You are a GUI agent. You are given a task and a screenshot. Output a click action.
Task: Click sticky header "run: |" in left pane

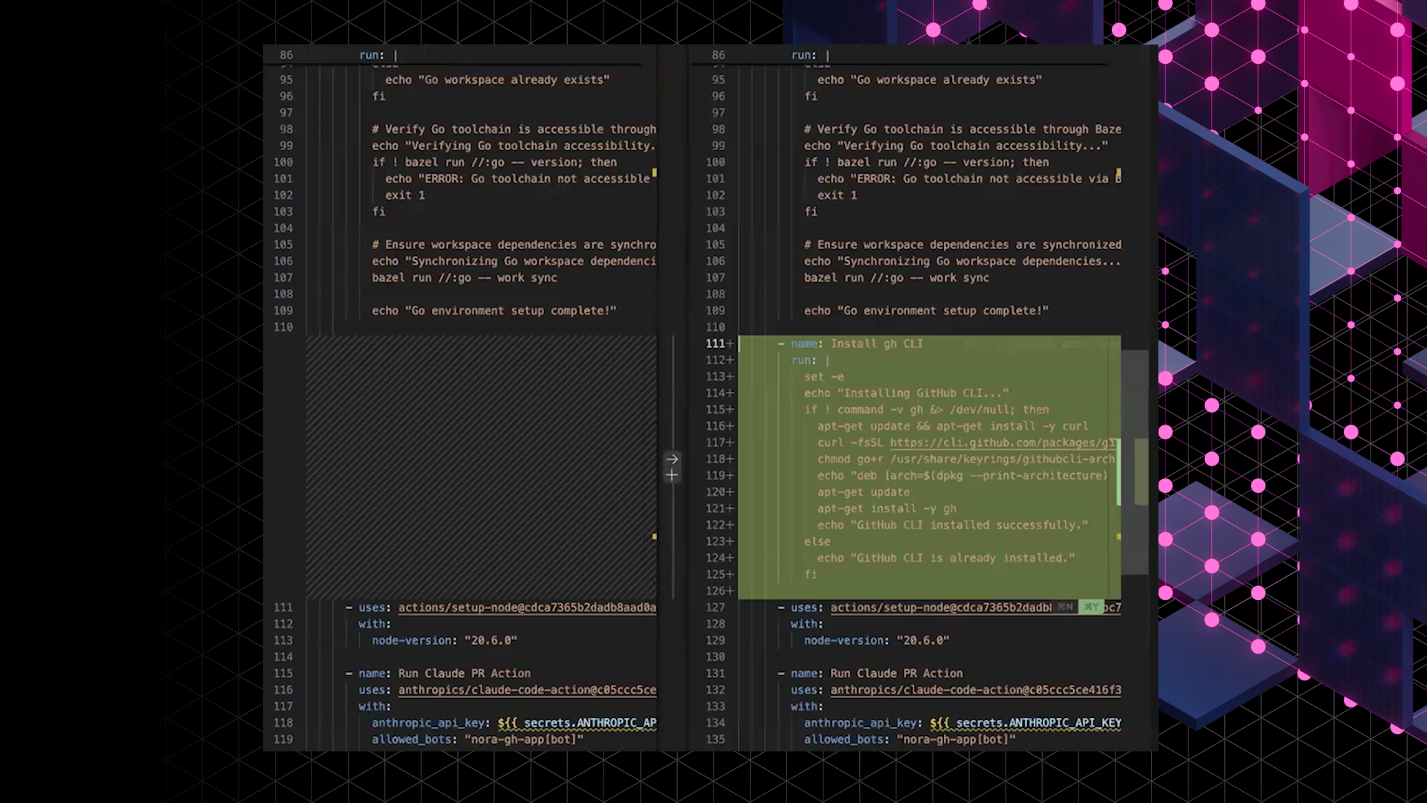[378, 55]
